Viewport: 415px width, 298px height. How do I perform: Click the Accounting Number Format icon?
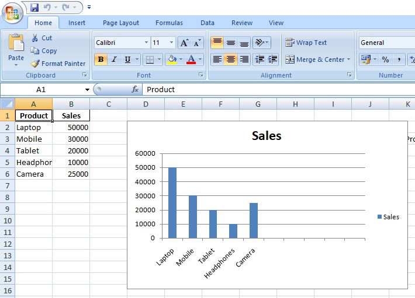[366, 59]
